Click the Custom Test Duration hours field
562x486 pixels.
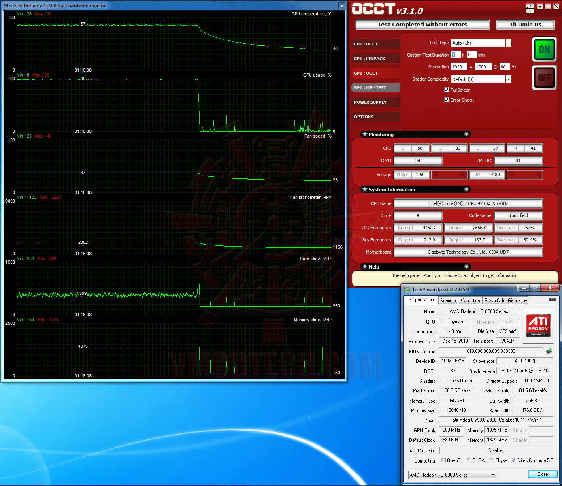click(x=456, y=55)
